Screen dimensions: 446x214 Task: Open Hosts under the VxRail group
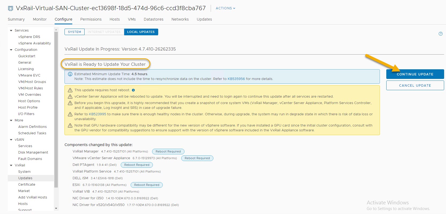23,204
